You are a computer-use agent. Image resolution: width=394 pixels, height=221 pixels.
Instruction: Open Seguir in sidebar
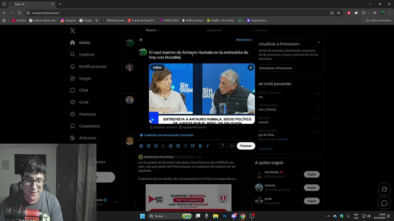point(81,78)
